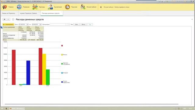Open favorite link Личный кабинет - Выбор тарифного плана
Image resolution: width=195 pixels, height=110 pixels.
pyautogui.click(x=116, y=7)
